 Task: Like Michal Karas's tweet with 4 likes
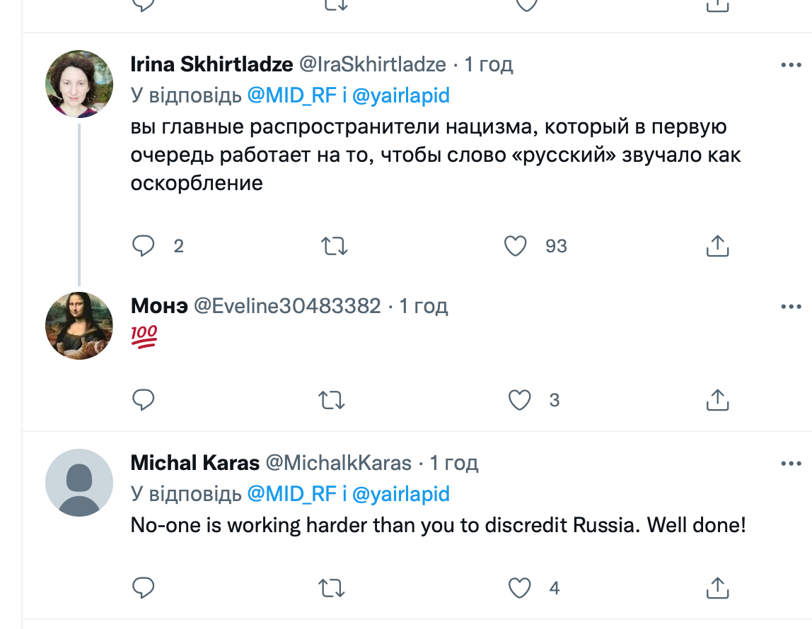[520, 587]
